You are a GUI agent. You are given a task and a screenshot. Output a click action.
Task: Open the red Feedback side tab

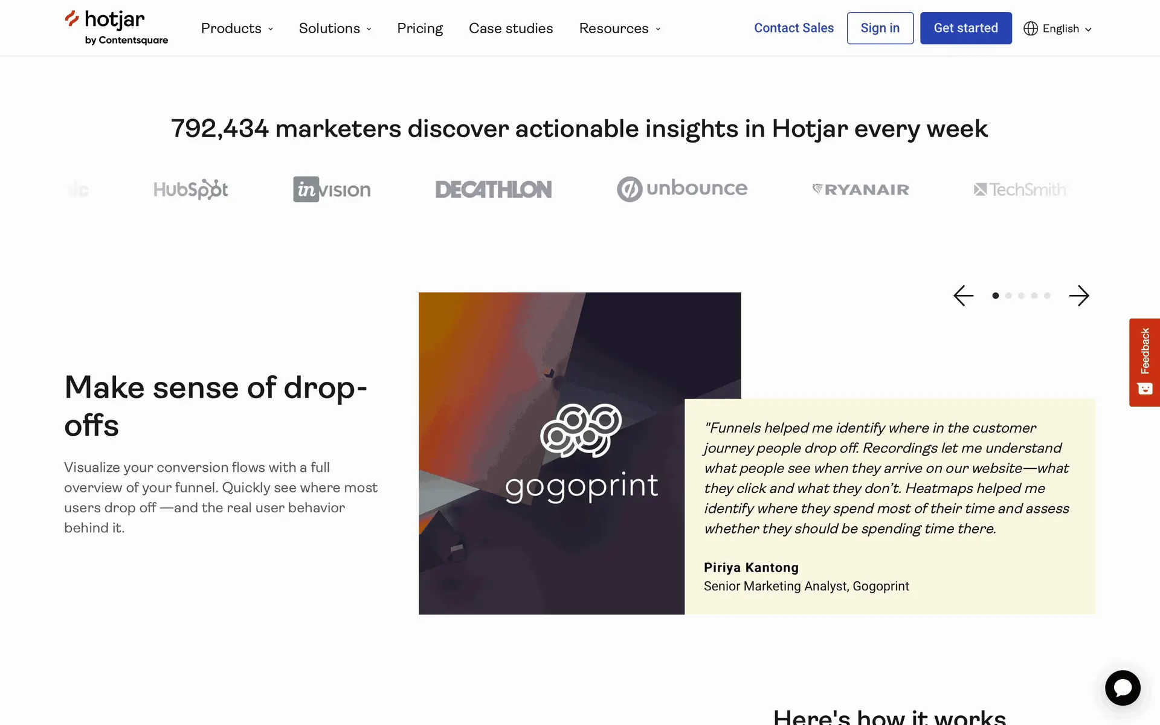(1144, 362)
